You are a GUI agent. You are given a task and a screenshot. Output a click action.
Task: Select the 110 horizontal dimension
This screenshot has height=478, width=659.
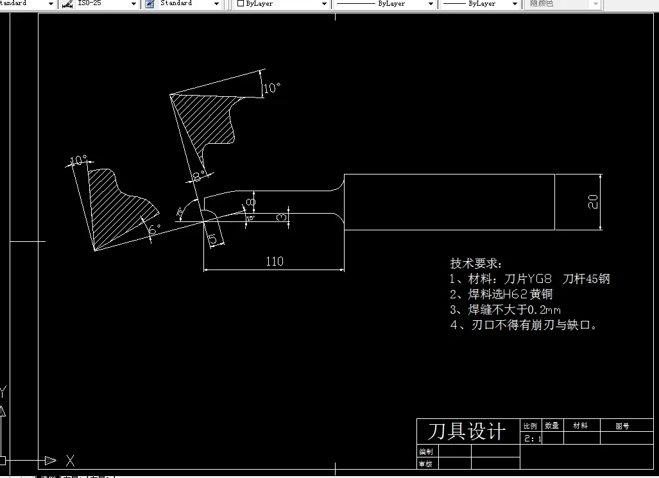pyautogui.click(x=274, y=261)
